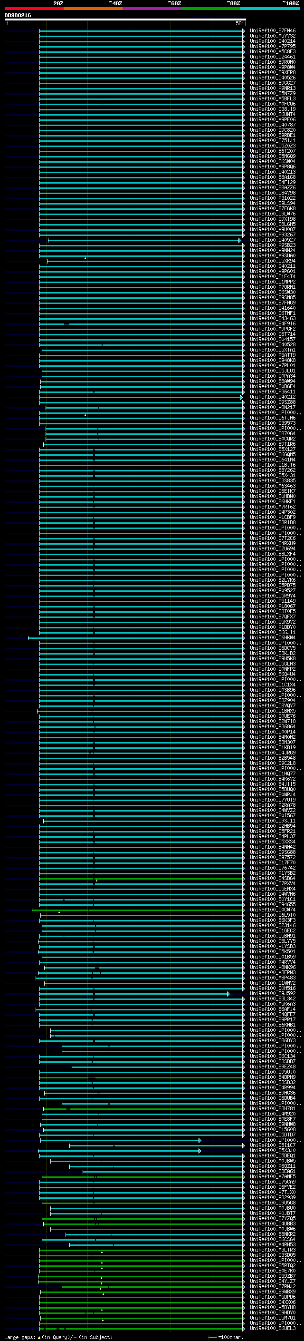Open hit UniRef100_Q40214

click(272, 41)
